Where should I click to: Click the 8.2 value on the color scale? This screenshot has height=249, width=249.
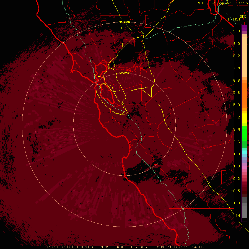coord(237,56)
